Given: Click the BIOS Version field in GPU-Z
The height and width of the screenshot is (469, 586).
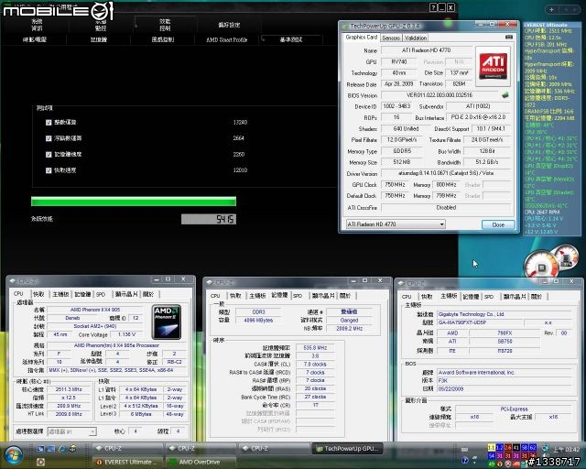Looking at the screenshot, I should pyautogui.click(x=439, y=95).
